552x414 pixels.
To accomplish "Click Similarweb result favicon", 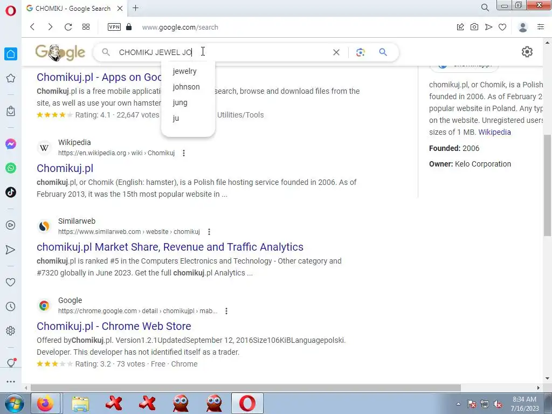I will point(44,226).
